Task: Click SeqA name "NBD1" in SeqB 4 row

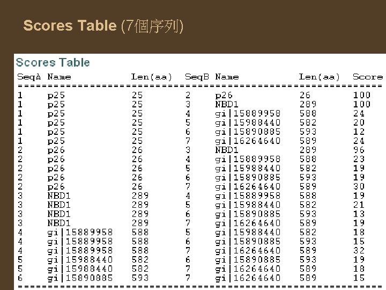Action: (59, 195)
